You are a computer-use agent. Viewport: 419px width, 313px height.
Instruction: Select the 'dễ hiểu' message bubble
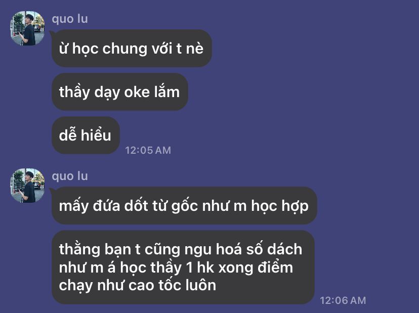[x=86, y=135]
